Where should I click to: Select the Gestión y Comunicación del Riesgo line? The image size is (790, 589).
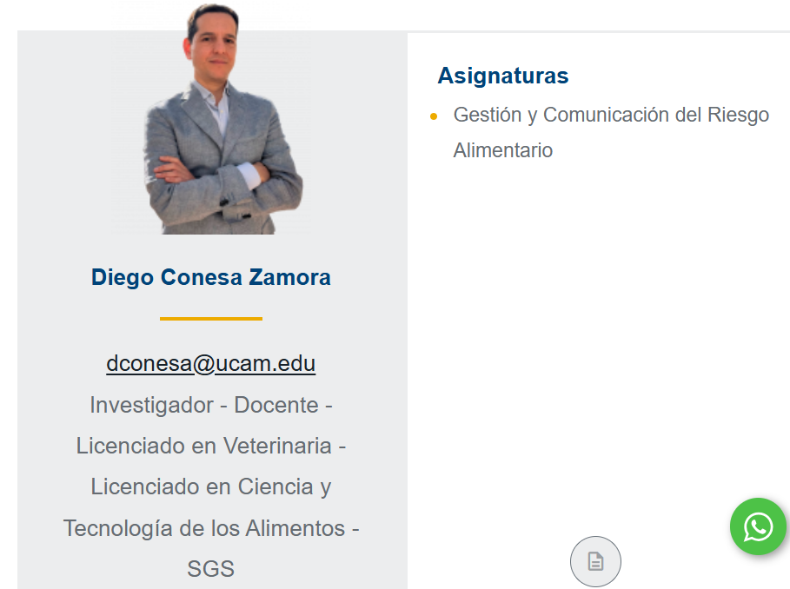click(x=611, y=115)
